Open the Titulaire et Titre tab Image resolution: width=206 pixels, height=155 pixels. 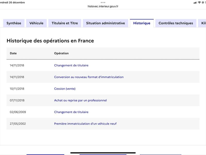65,23
